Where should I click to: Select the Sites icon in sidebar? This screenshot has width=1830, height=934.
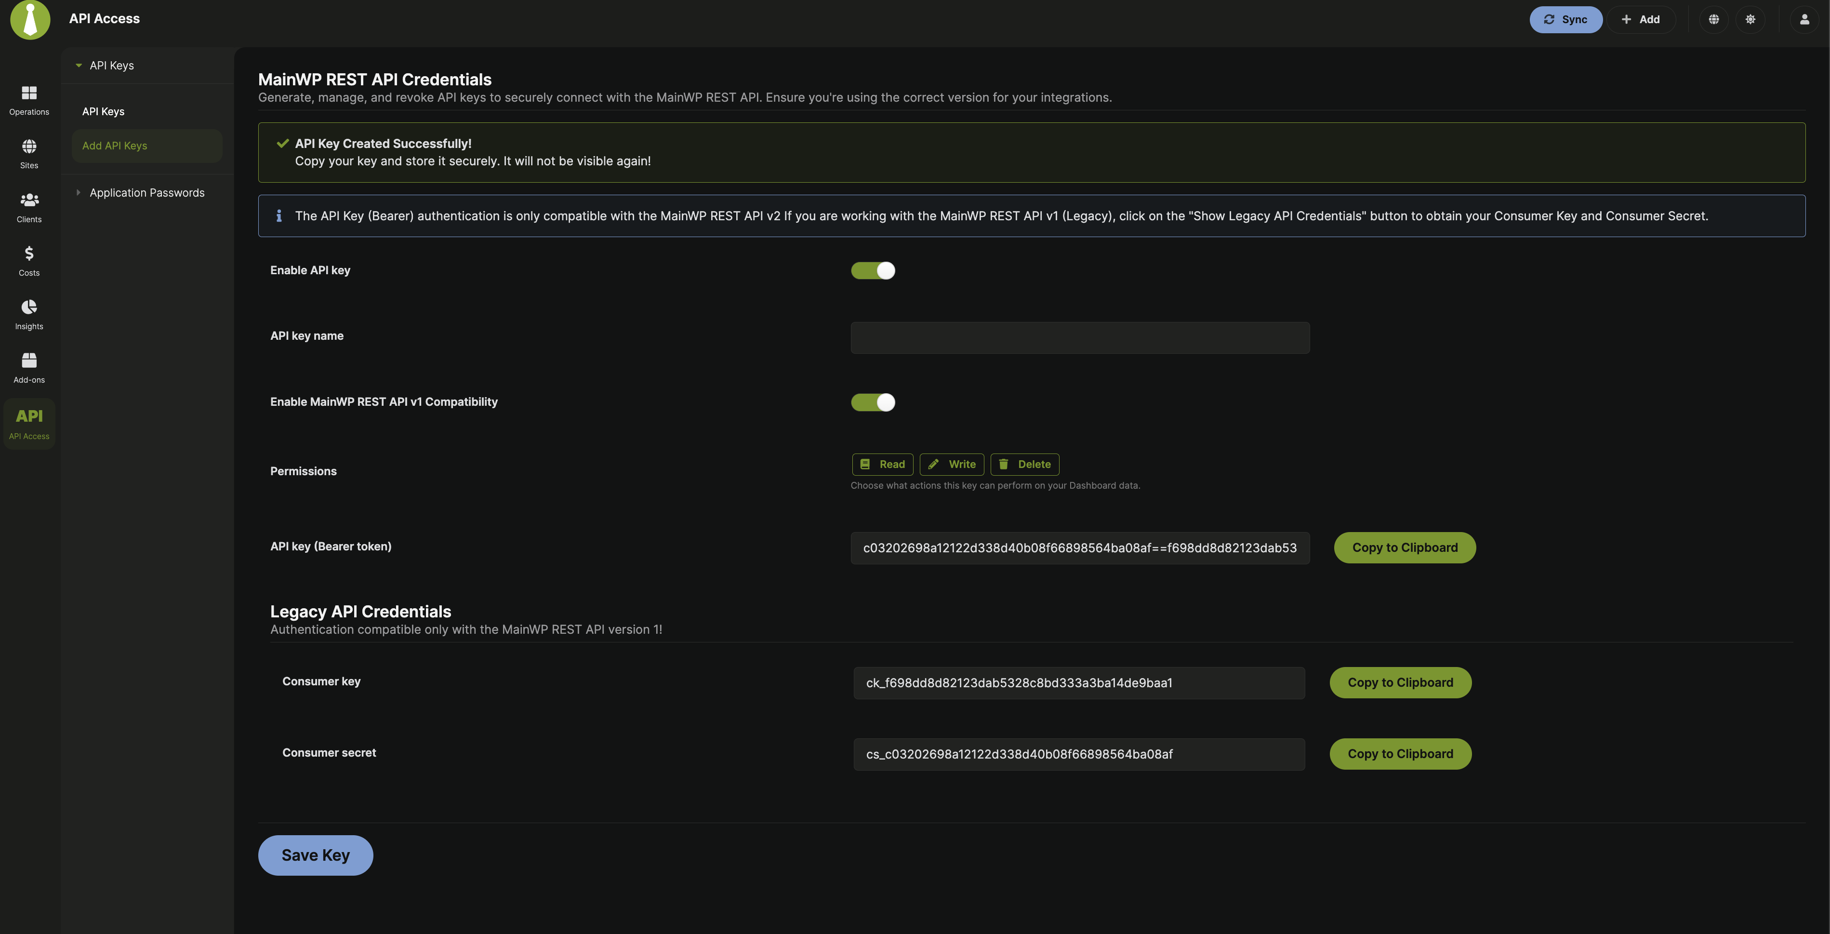coord(29,154)
